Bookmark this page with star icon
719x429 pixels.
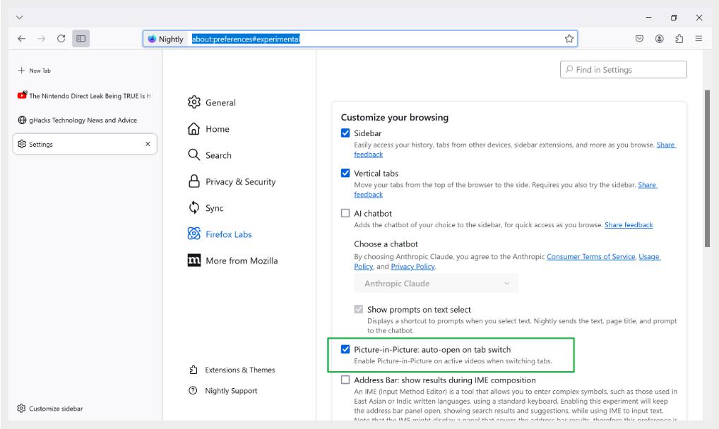point(569,39)
